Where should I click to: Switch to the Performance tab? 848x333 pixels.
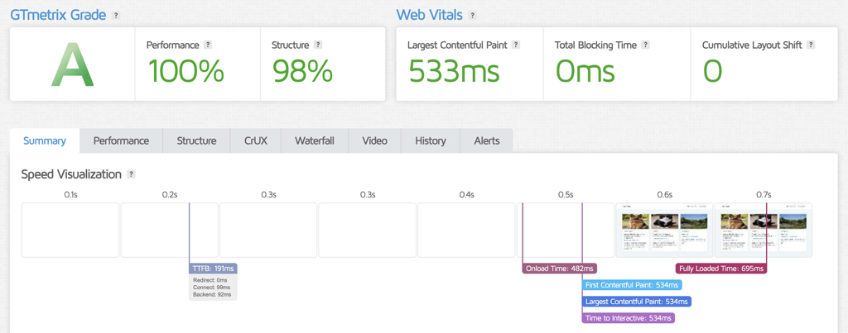(121, 140)
